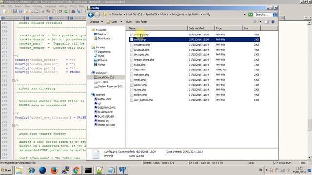
Task: Click the taskbar clock showing 13:02
Action: 299,169
